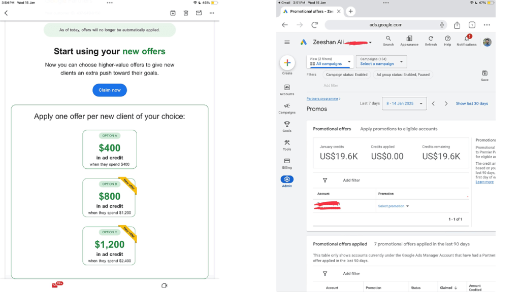The width and height of the screenshot is (520, 292).
Task: Open Billing in the sidebar
Action: (x=287, y=163)
